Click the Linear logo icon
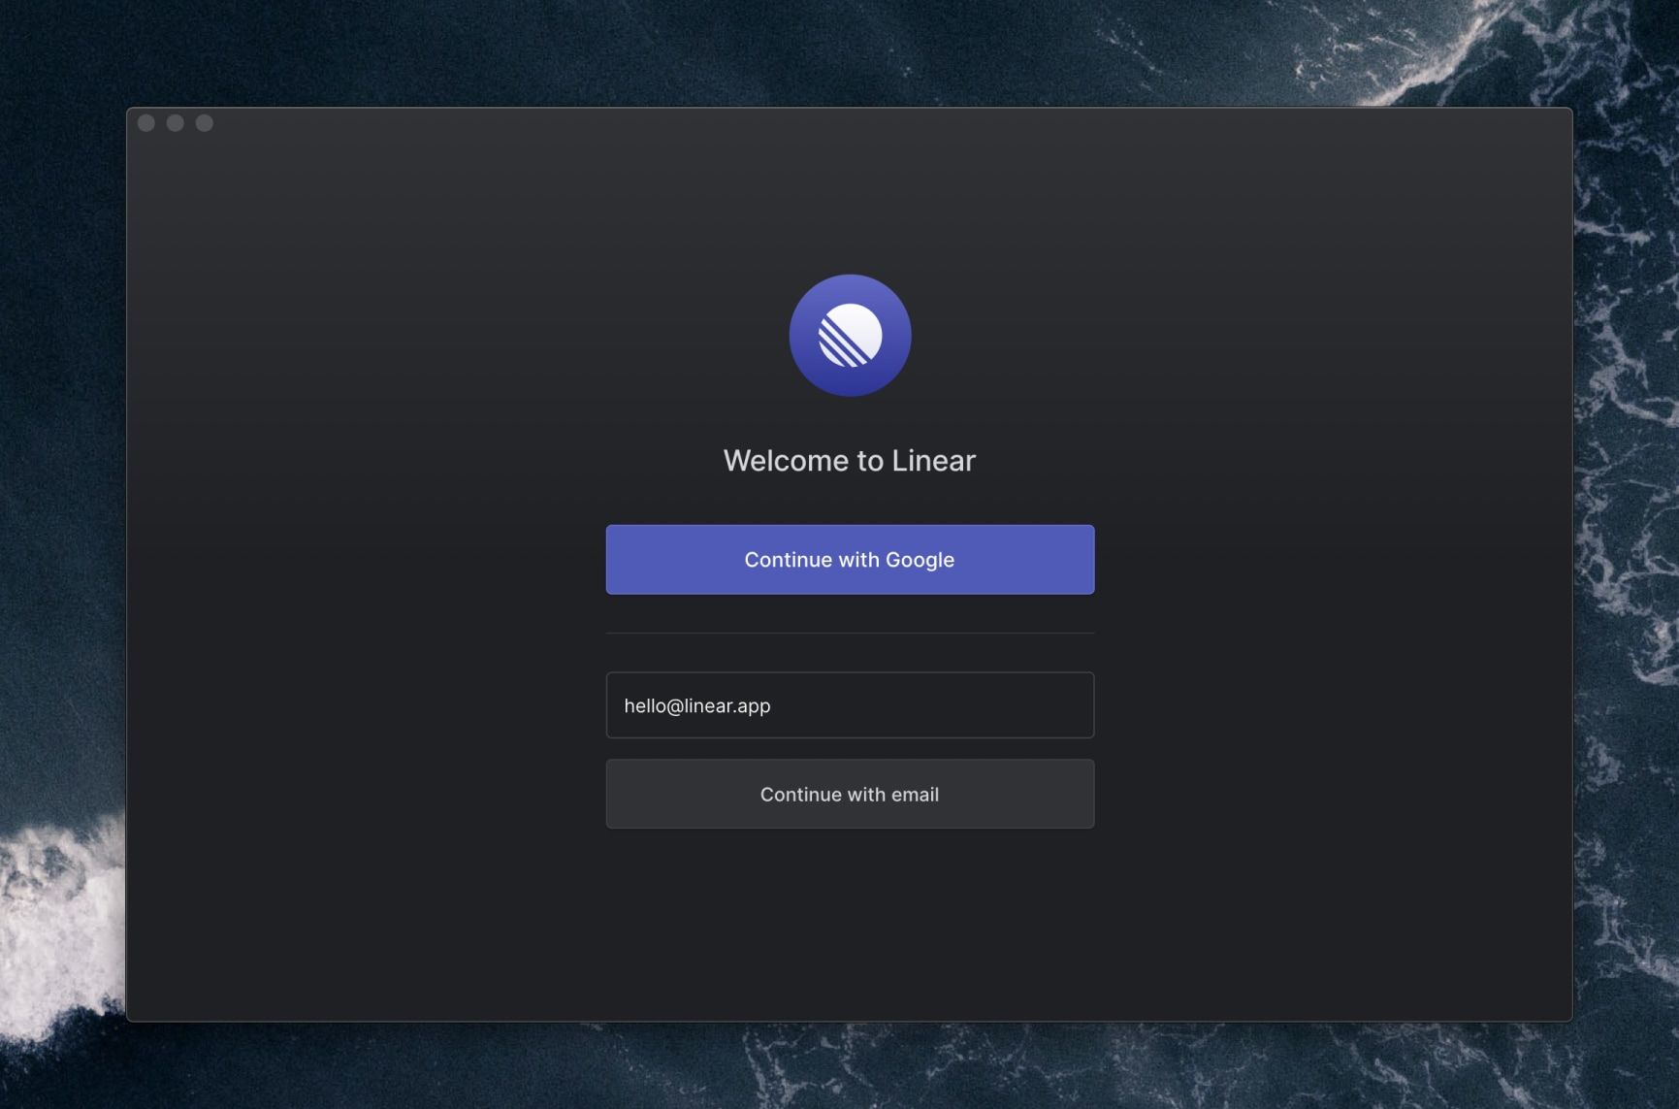 850,335
